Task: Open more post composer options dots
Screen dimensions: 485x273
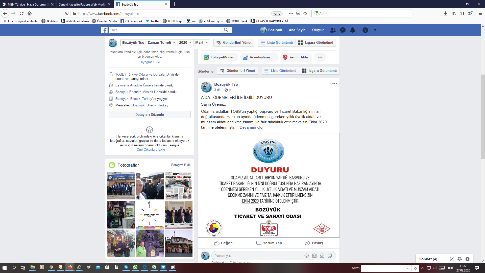Action: (x=320, y=57)
